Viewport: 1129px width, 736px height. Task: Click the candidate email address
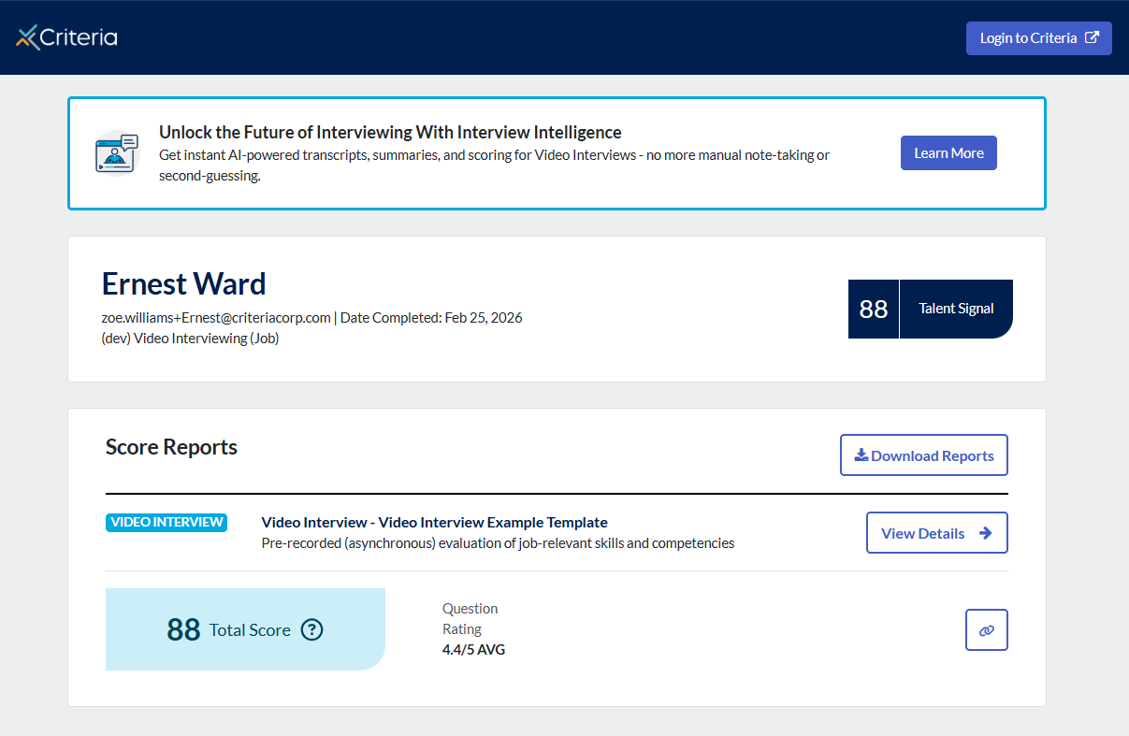tap(216, 317)
